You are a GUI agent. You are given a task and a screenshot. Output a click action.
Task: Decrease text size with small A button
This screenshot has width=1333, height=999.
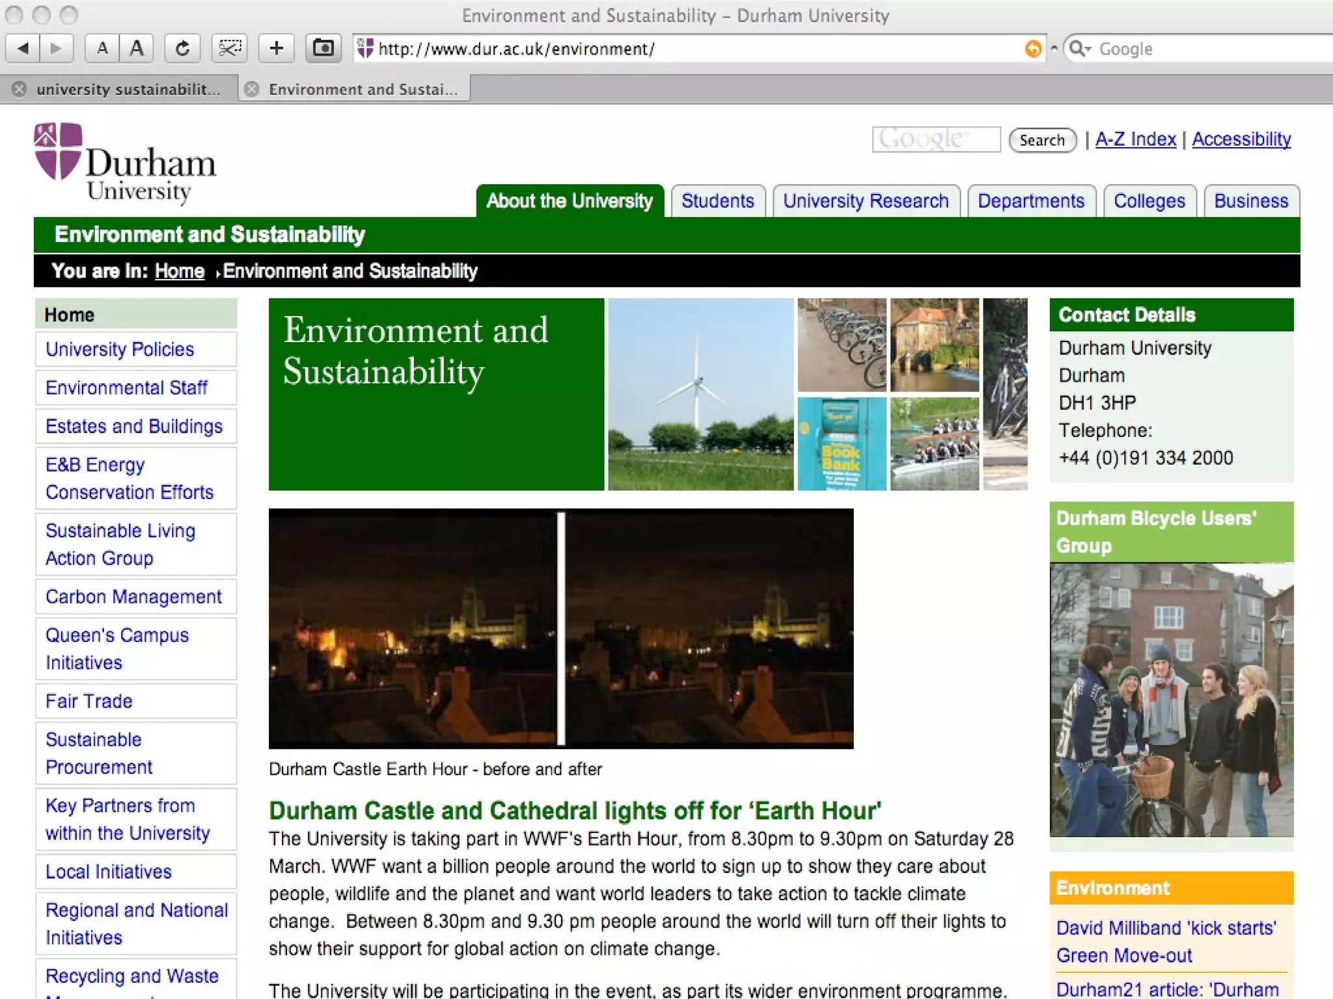click(x=102, y=49)
